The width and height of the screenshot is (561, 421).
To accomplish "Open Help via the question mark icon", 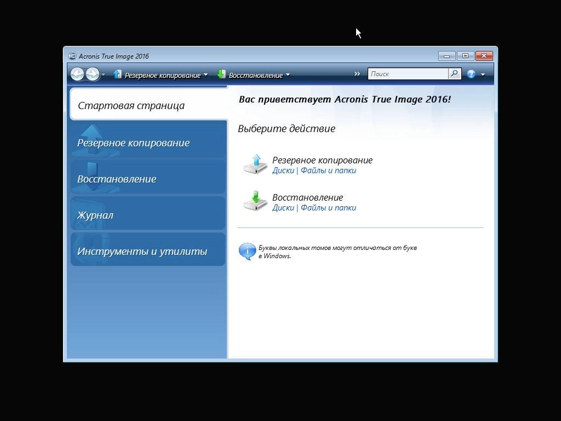I will 471,74.
